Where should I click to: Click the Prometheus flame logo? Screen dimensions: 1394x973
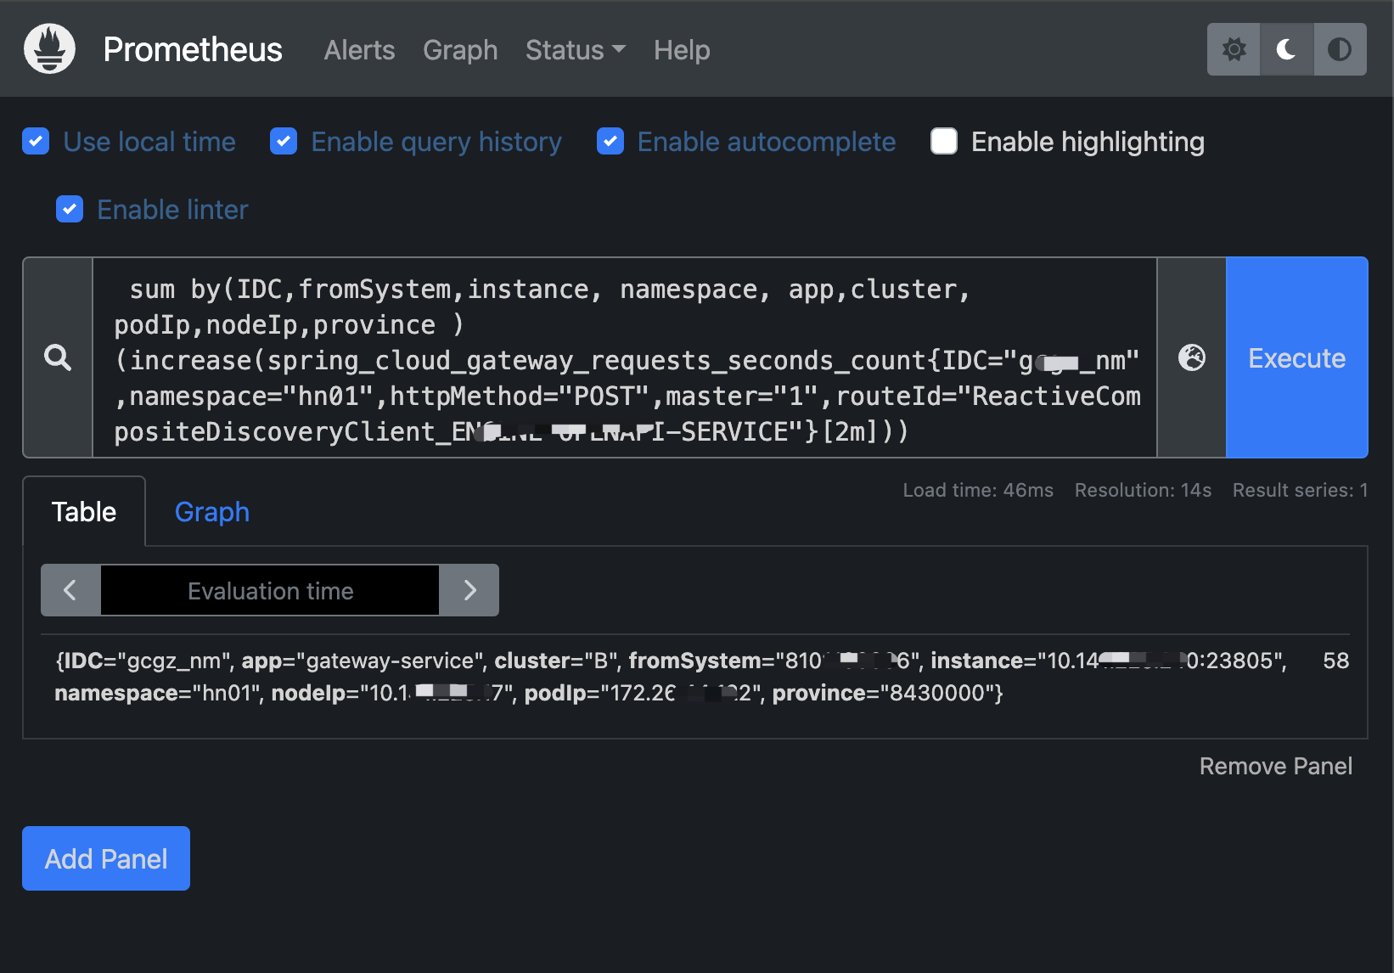tap(49, 48)
